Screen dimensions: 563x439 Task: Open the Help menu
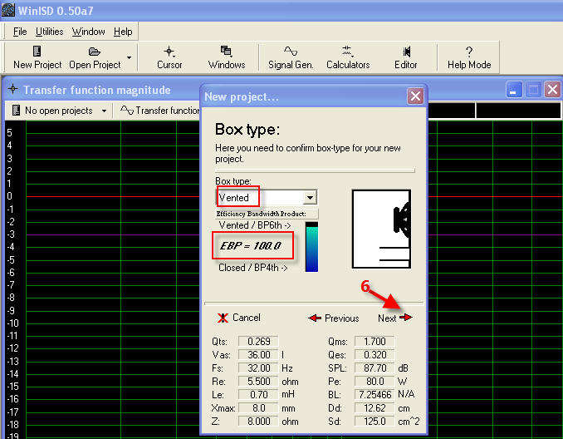click(123, 32)
